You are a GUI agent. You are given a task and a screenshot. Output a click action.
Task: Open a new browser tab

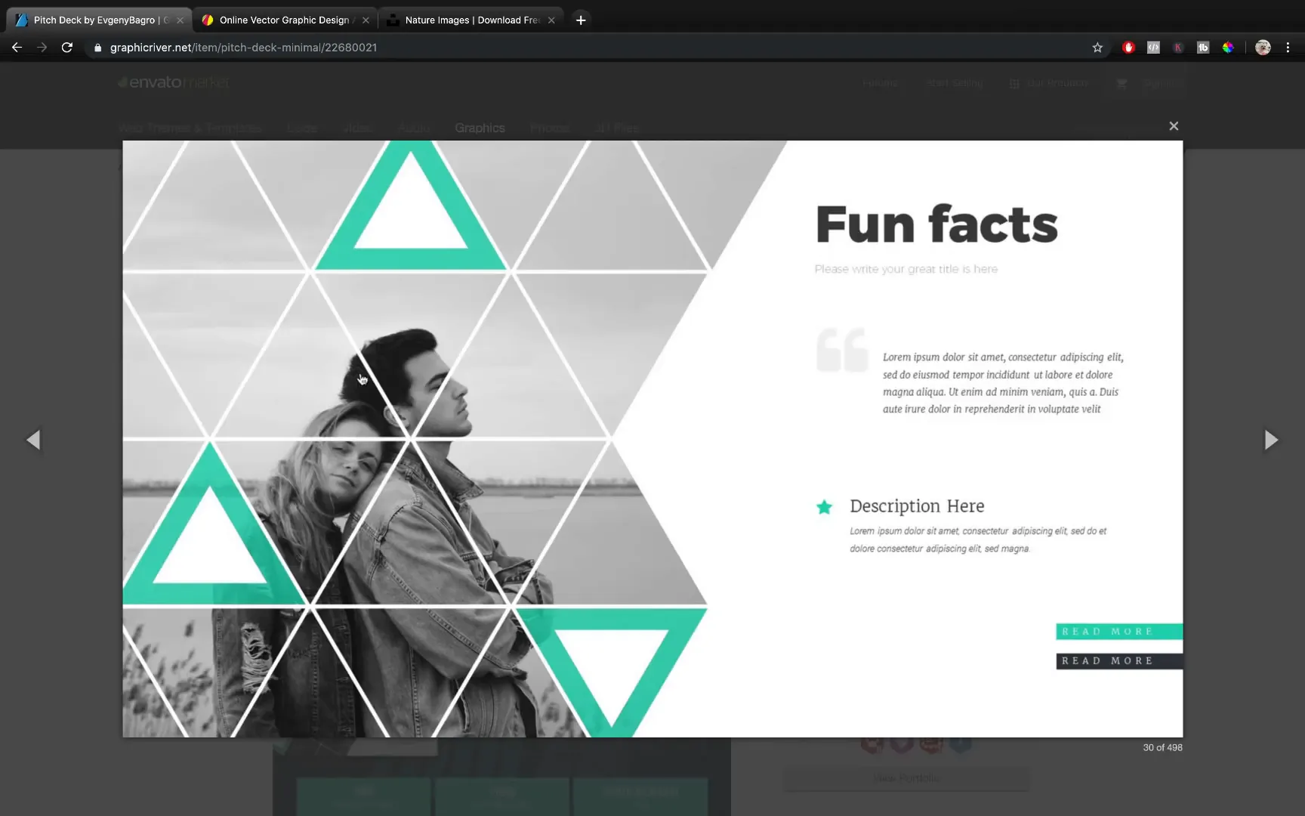tap(581, 20)
